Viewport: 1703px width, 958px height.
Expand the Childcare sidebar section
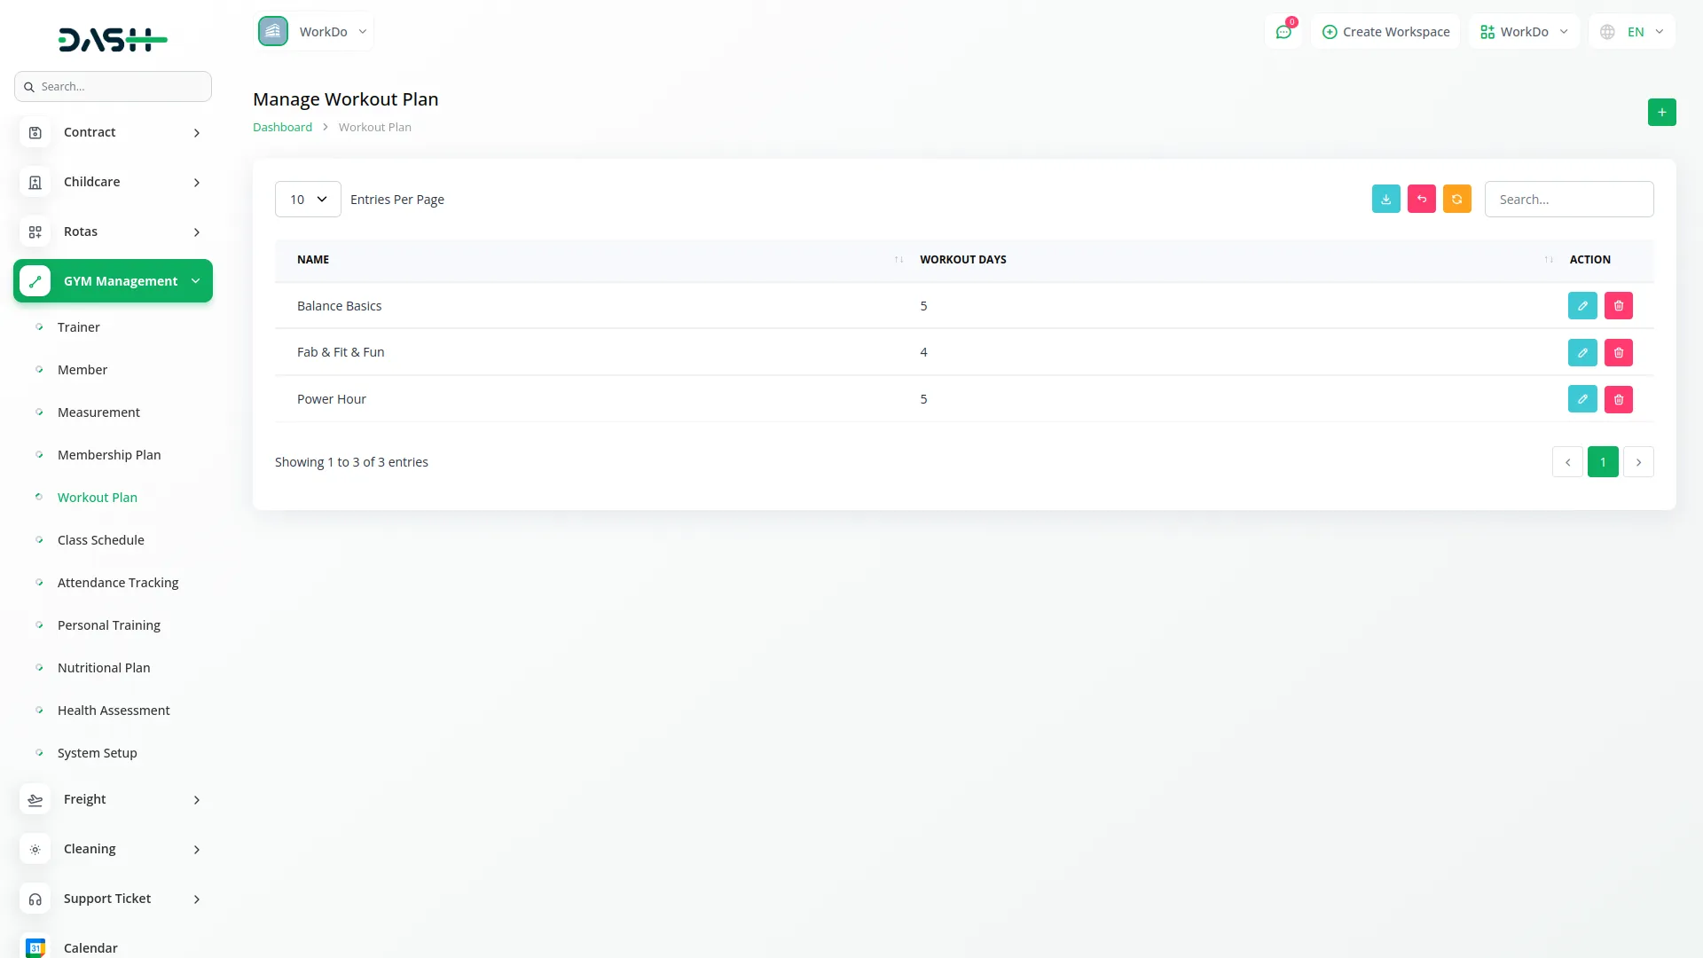pyautogui.click(x=113, y=182)
